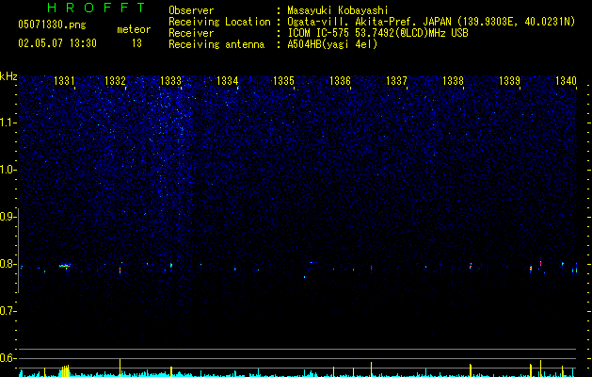
Task: Click the 1331 time marker
Action: 64,80
